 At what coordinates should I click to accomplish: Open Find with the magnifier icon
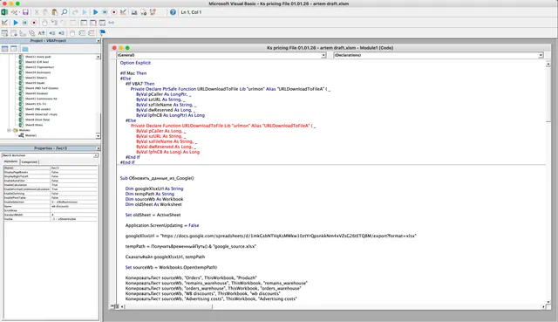(x=64, y=12)
